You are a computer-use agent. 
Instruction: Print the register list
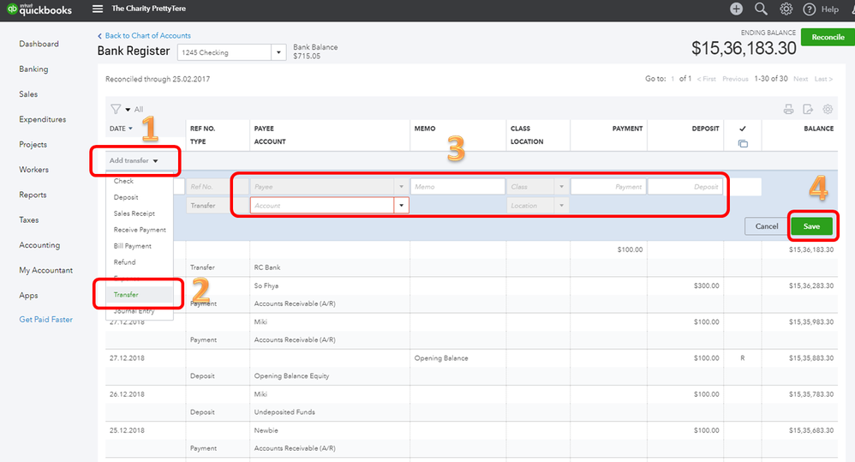(x=788, y=109)
